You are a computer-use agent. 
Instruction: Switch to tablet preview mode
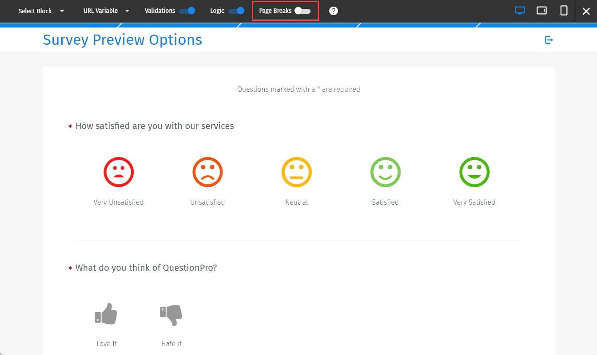click(x=541, y=10)
